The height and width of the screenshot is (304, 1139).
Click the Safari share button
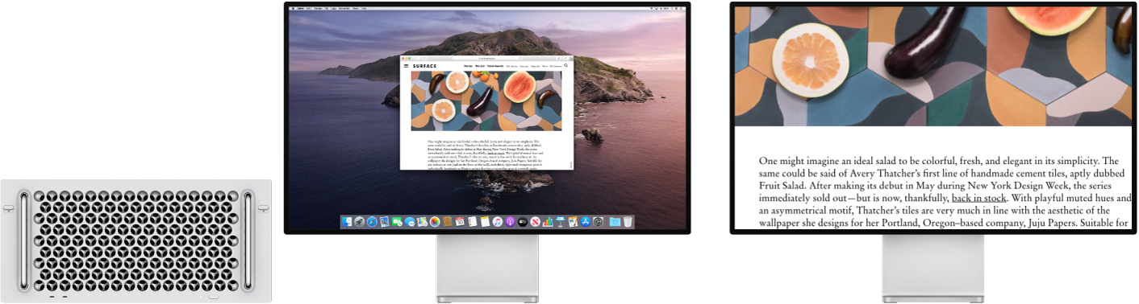click(x=559, y=59)
